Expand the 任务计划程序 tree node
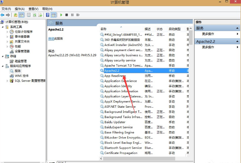 7,32
